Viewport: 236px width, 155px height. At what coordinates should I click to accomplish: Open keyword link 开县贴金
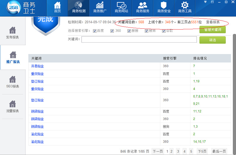(x=37, y=66)
